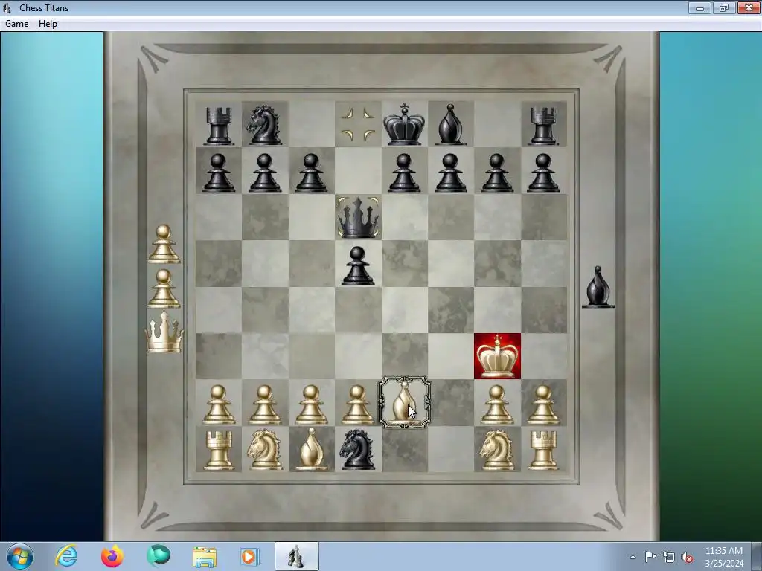
Task: Select the white rook in the bottom-left corner
Action: click(x=218, y=450)
